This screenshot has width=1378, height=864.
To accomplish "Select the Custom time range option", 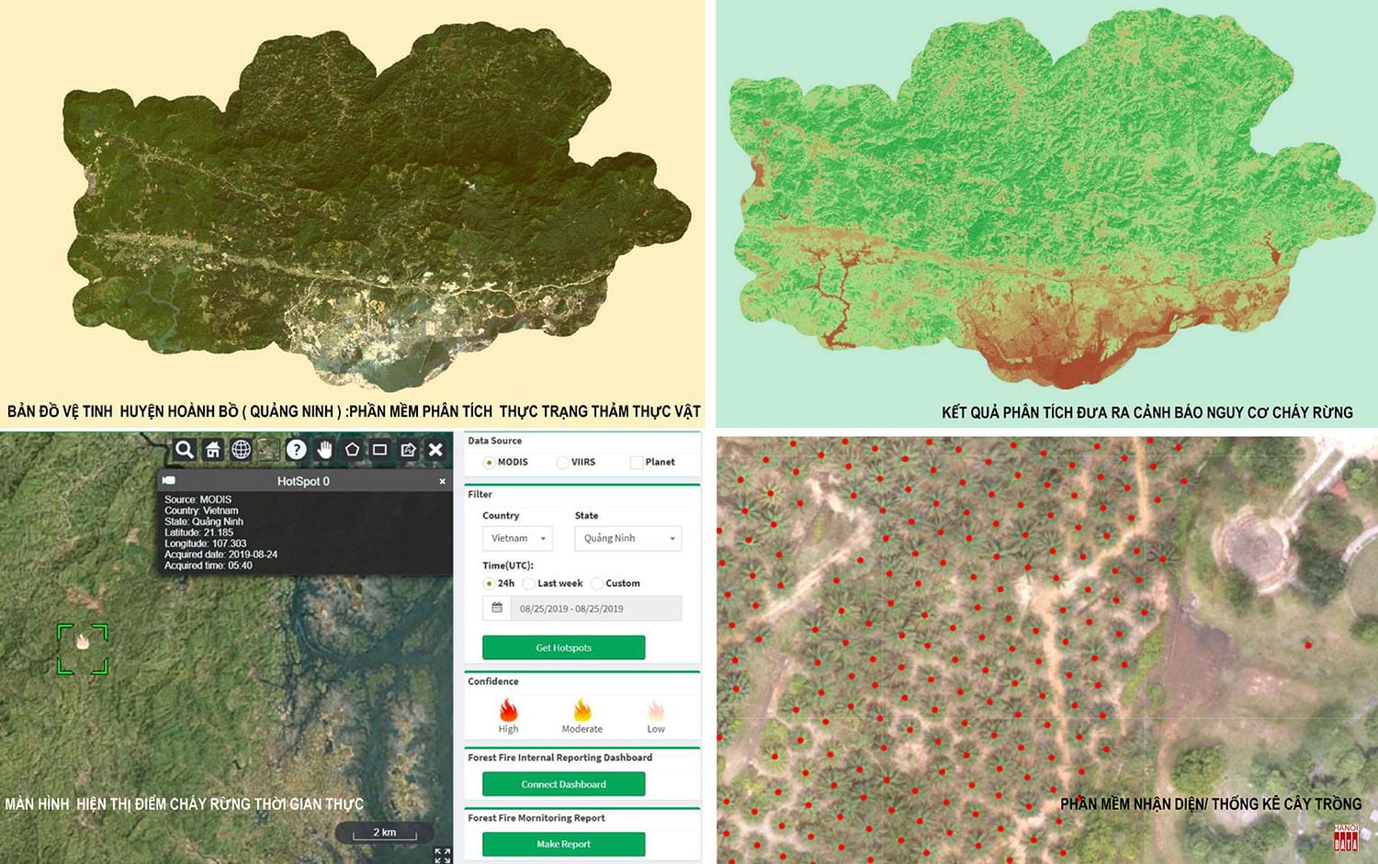I will tap(597, 584).
